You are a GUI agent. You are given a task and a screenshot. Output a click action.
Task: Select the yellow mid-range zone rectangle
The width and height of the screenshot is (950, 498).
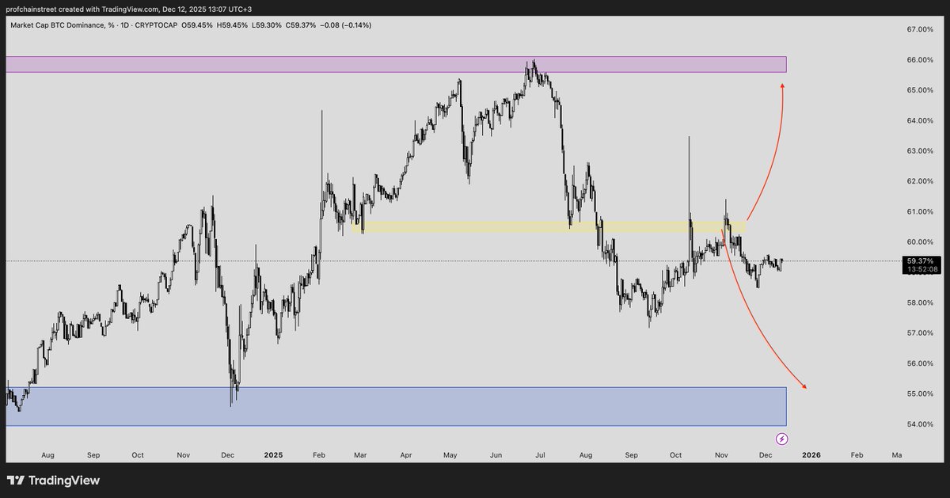[x=549, y=227]
